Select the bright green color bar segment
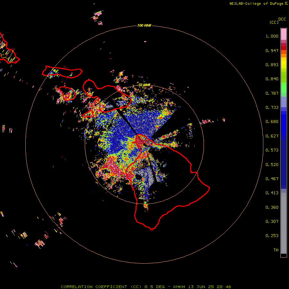289x289 pixels. pos(284,88)
